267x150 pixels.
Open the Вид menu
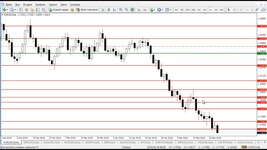pyautogui.click(x=18, y=5)
